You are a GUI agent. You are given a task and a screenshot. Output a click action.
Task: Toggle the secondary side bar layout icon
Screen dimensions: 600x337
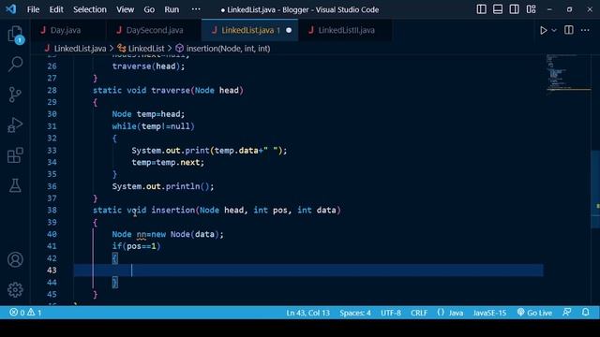[515, 9]
